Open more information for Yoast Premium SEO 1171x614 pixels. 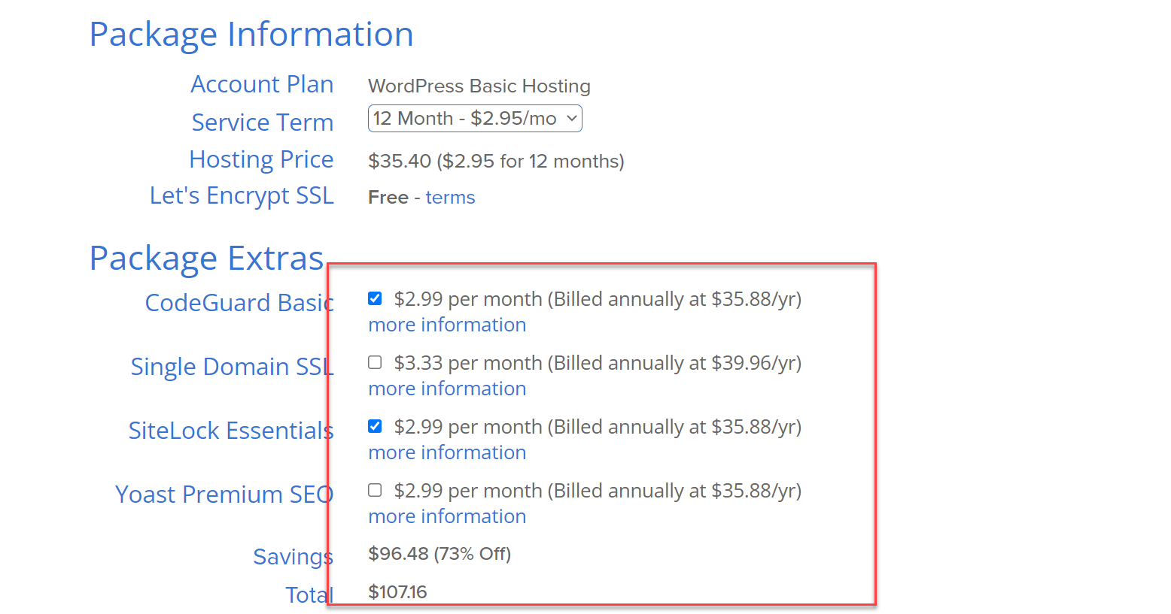tap(447, 516)
